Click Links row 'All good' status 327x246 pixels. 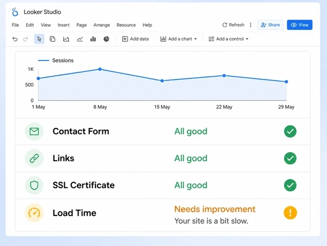[x=191, y=158]
